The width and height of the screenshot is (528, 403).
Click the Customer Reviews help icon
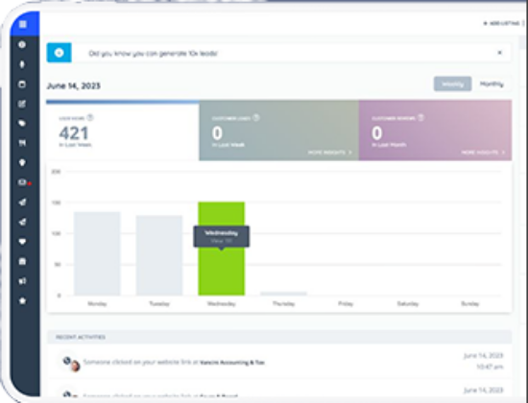click(x=420, y=118)
